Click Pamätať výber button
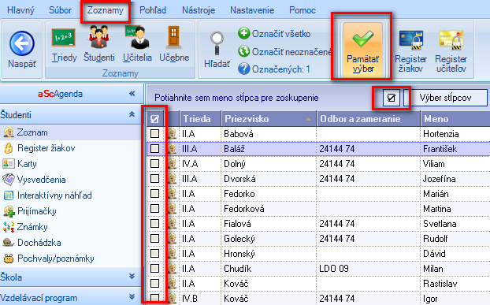490x305 pixels. click(362, 50)
